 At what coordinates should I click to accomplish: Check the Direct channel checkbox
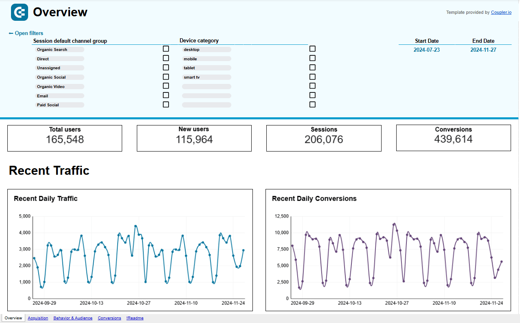click(x=166, y=58)
